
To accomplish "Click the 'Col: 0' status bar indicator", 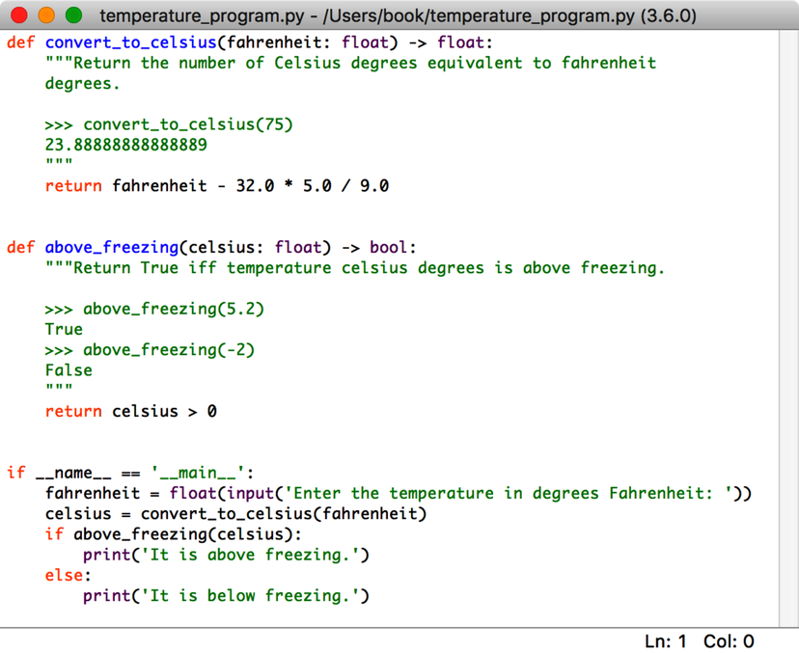I will point(729,640).
